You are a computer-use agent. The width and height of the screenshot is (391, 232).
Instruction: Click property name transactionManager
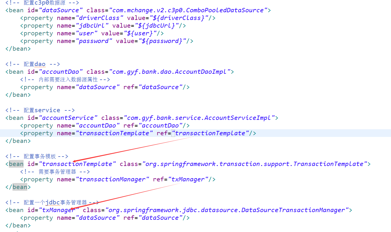pyautogui.click(x=112, y=179)
